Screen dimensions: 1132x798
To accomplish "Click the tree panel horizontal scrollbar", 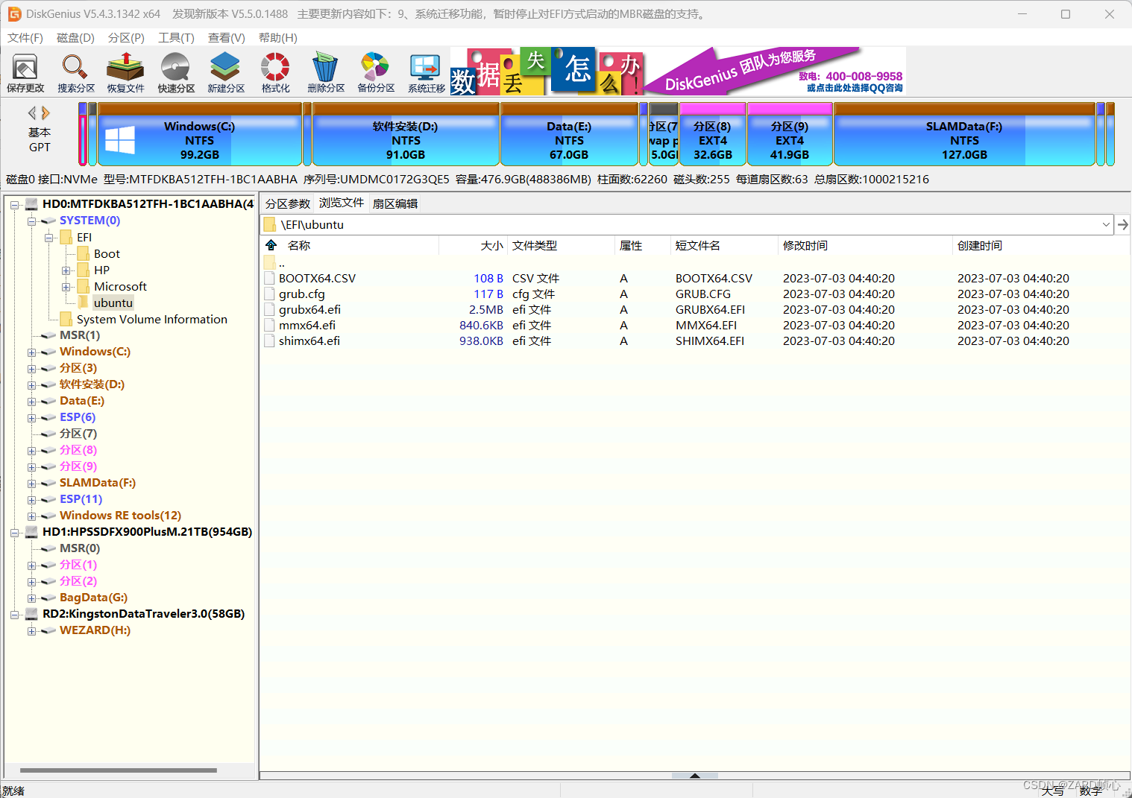I will click(119, 770).
